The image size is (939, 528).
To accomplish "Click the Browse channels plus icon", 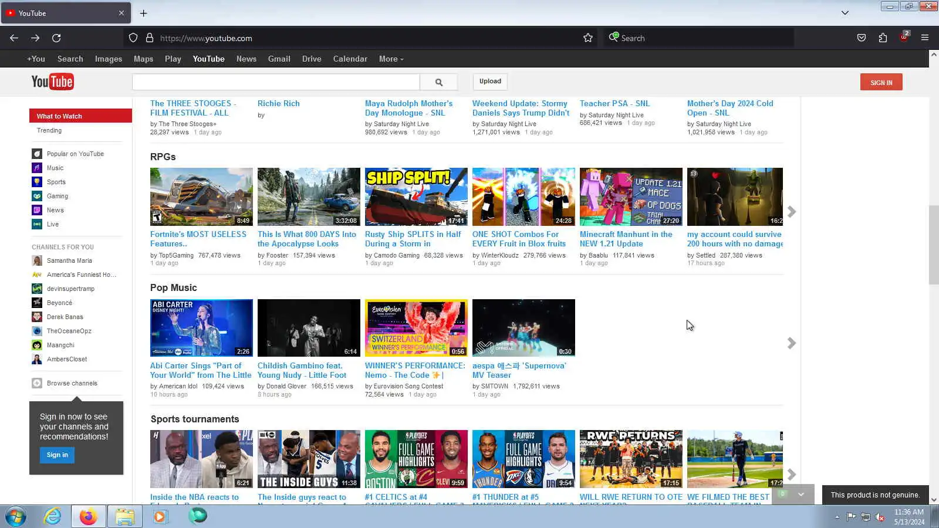I will coord(37,383).
